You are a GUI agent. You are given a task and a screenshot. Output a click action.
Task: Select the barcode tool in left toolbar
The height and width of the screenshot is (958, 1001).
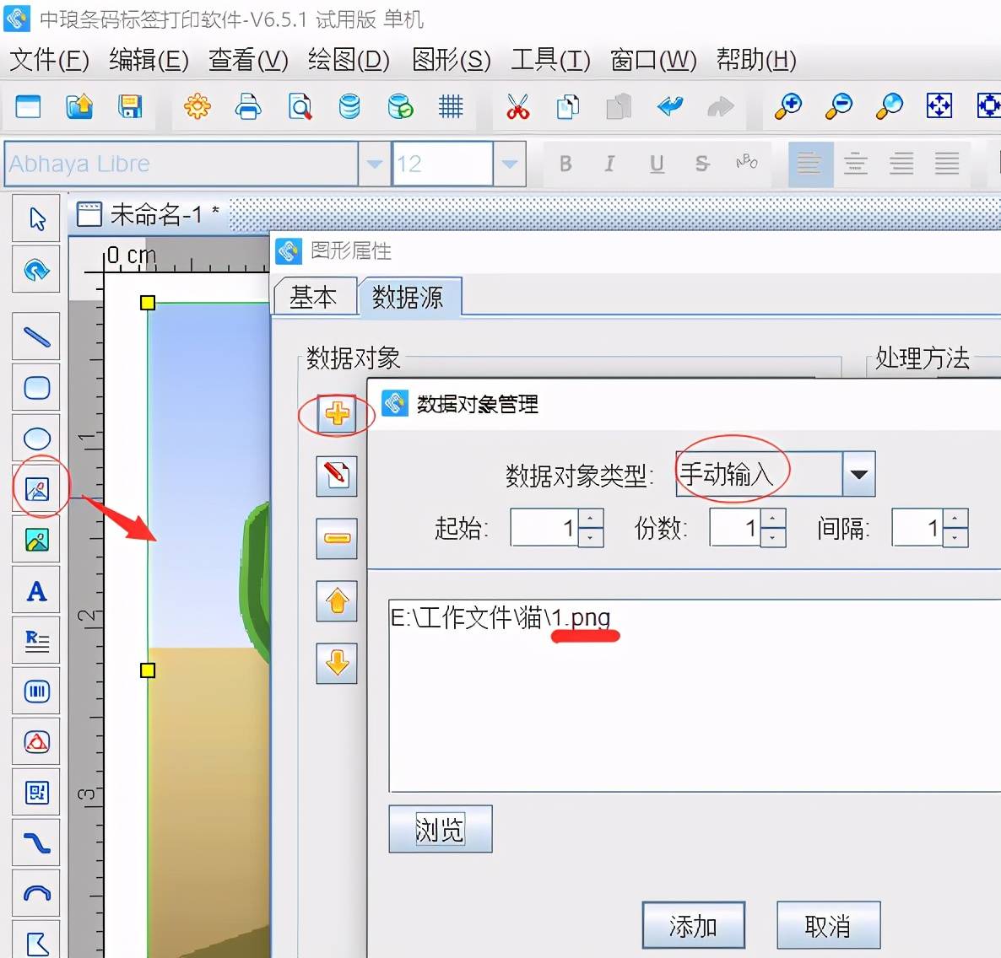tap(36, 692)
